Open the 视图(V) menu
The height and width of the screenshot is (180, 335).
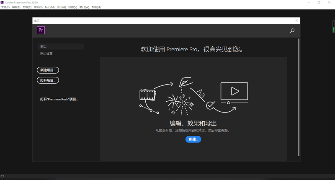coord(72,7)
